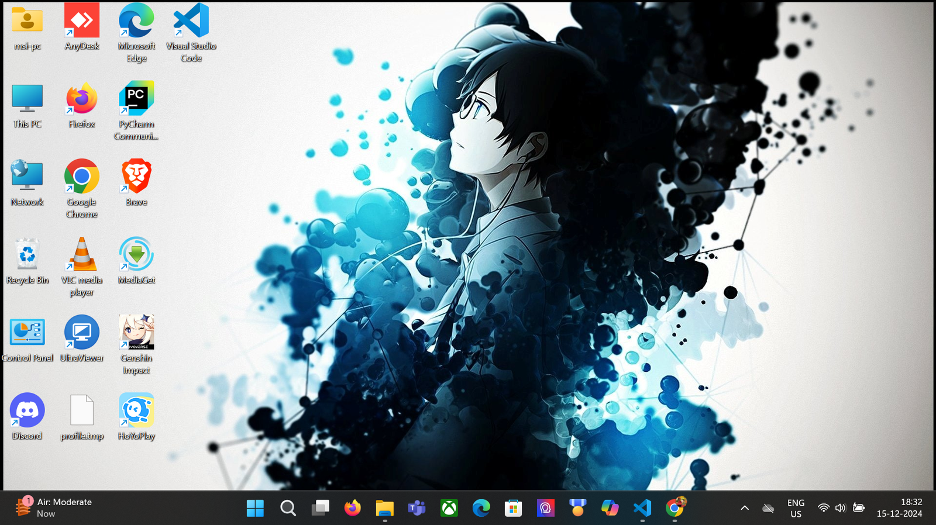The image size is (936, 525).
Task: Select the PyCharm Community desktop shortcut
Action: click(x=136, y=111)
